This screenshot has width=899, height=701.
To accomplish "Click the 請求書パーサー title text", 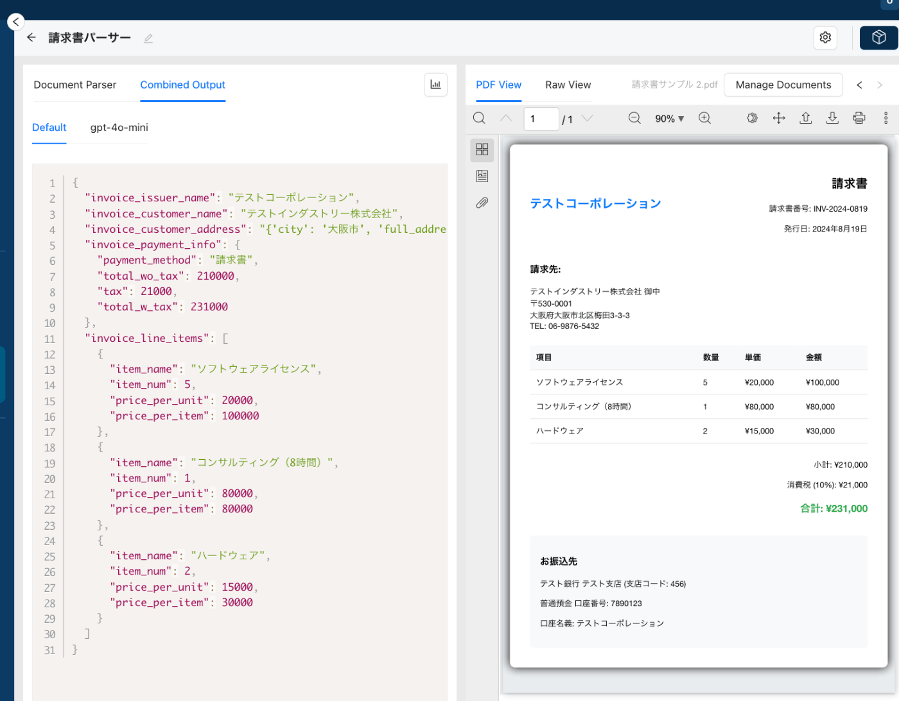I will [90, 38].
